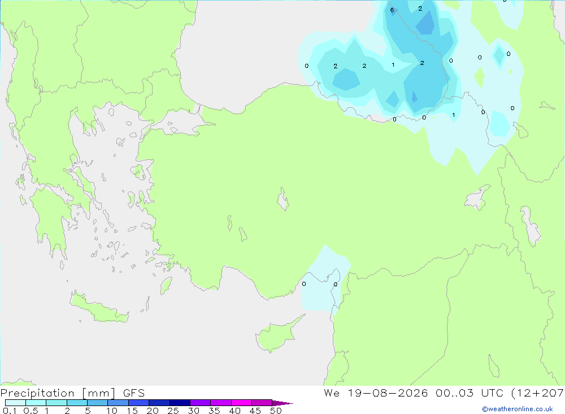Choose the 25–30 mm navy legend swatch
This screenshot has height=414, width=565.
tap(180, 403)
